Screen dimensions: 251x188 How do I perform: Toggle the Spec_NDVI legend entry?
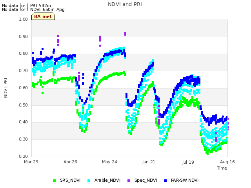[142, 180]
